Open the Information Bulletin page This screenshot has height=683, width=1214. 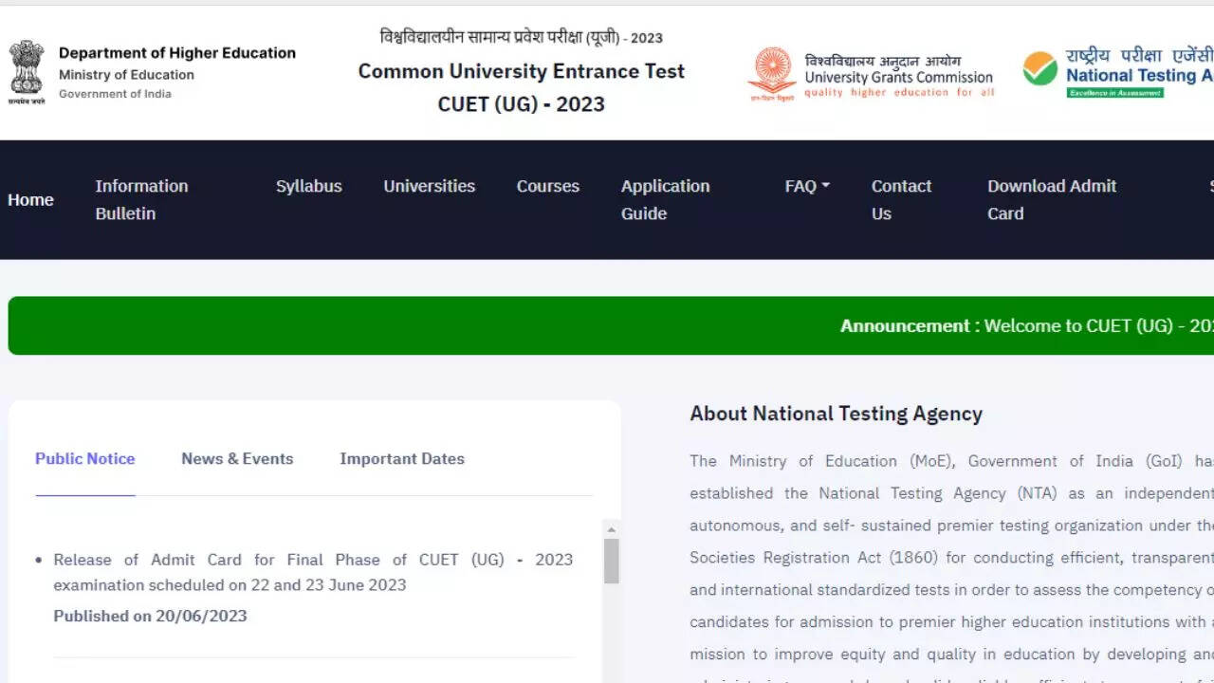141,199
